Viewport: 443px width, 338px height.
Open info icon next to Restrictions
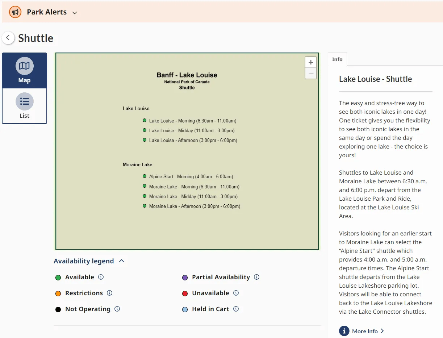click(109, 293)
